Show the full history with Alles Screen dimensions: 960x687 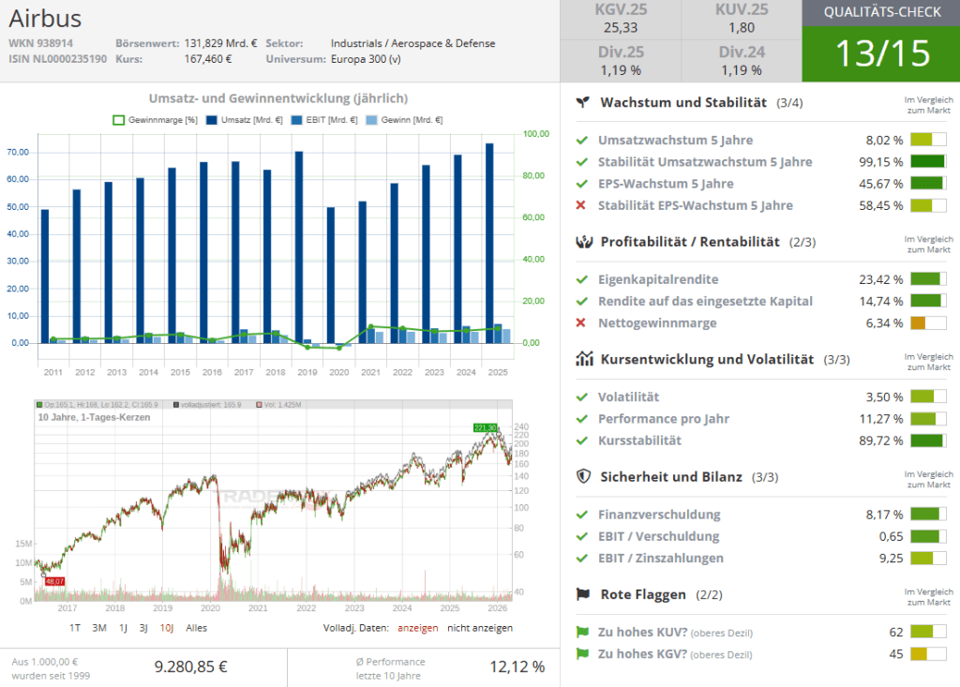tap(196, 628)
